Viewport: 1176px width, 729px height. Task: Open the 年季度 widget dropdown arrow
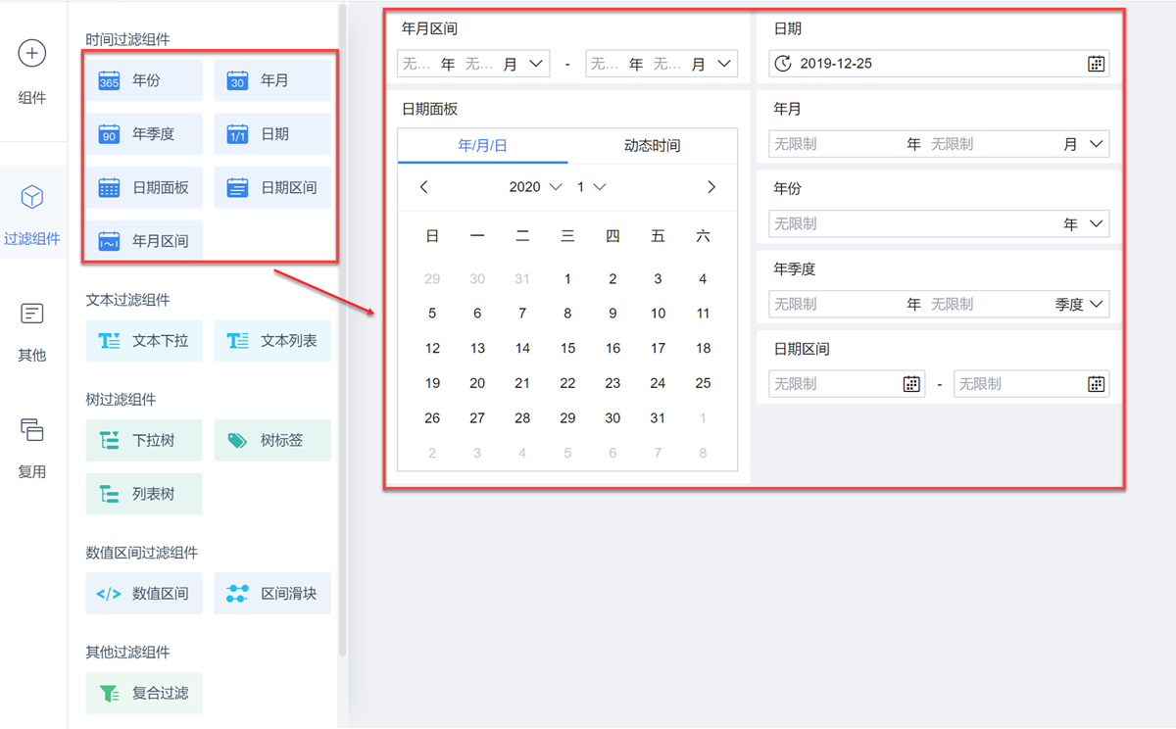pos(1096,305)
